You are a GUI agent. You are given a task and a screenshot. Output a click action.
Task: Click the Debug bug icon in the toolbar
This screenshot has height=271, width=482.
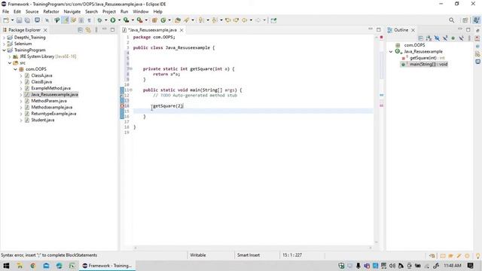(x=99, y=20)
